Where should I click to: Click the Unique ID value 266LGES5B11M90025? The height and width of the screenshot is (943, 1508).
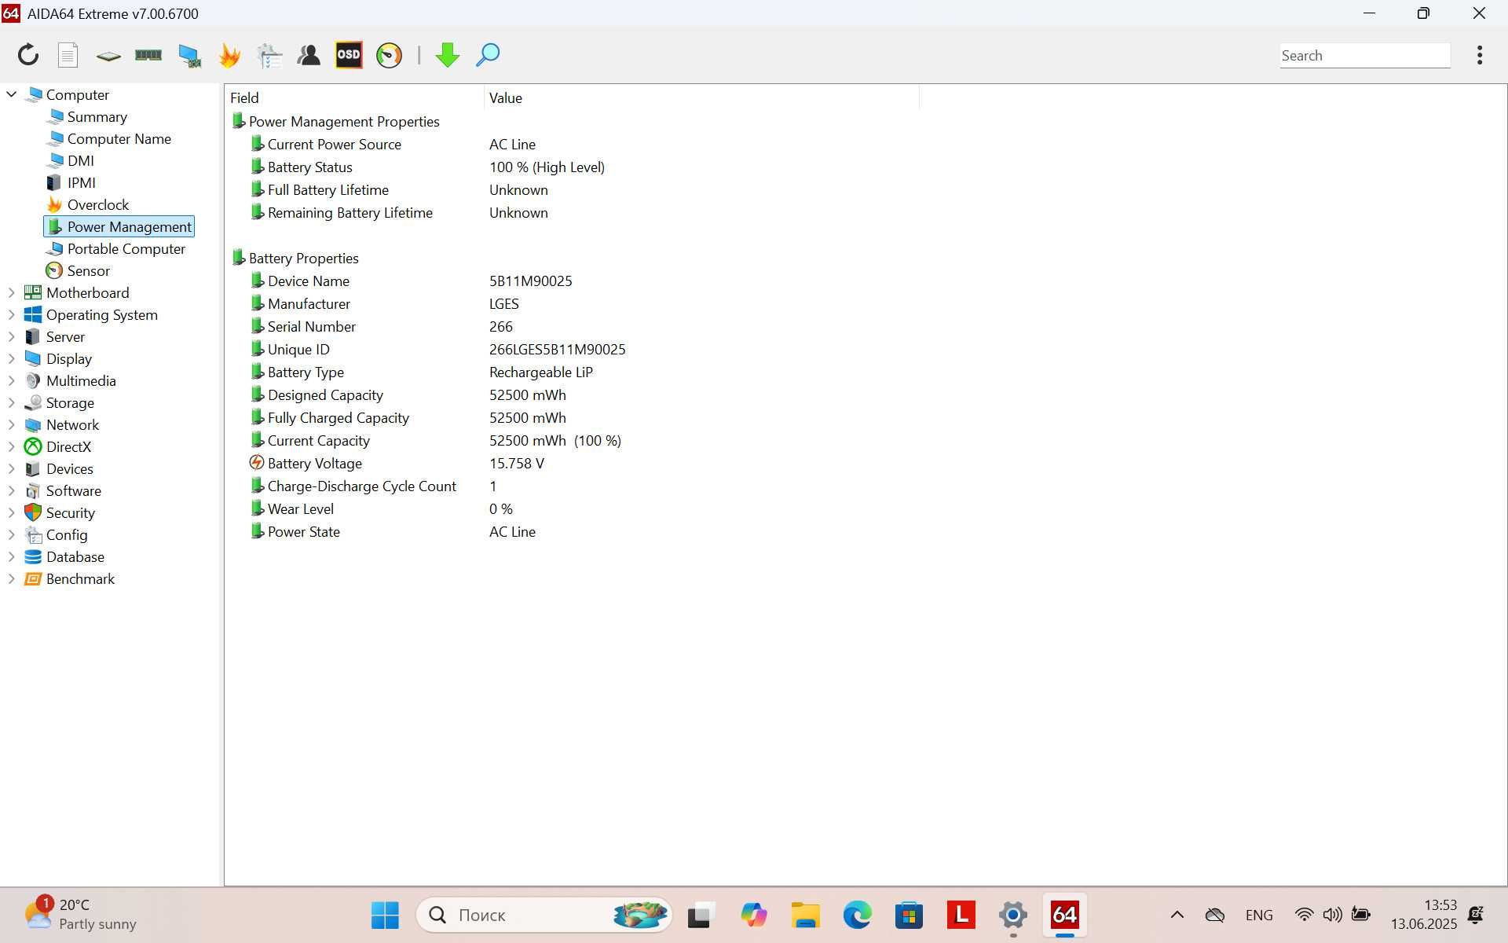click(x=557, y=349)
